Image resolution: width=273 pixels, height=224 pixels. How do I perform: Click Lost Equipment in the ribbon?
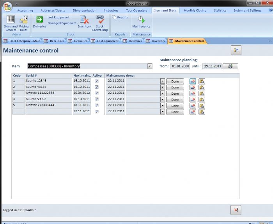[x=58, y=18]
